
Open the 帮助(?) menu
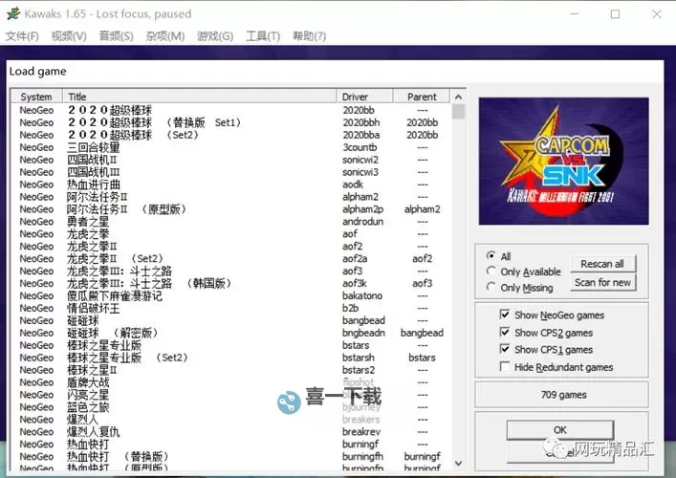pyautogui.click(x=309, y=36)
